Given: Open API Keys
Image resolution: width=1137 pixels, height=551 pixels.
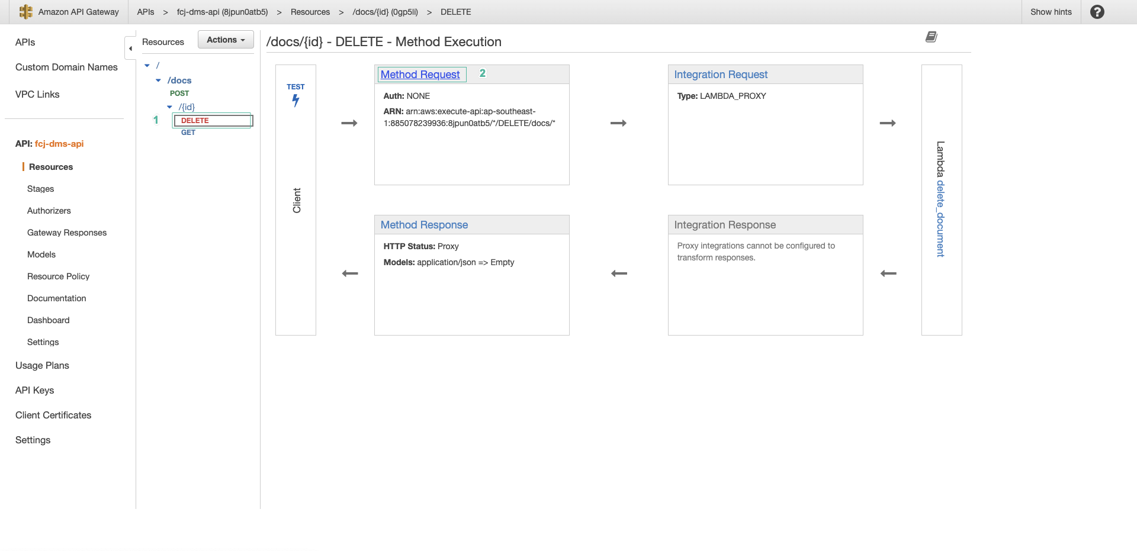Looking at the screenshot, I should point(34,391).
